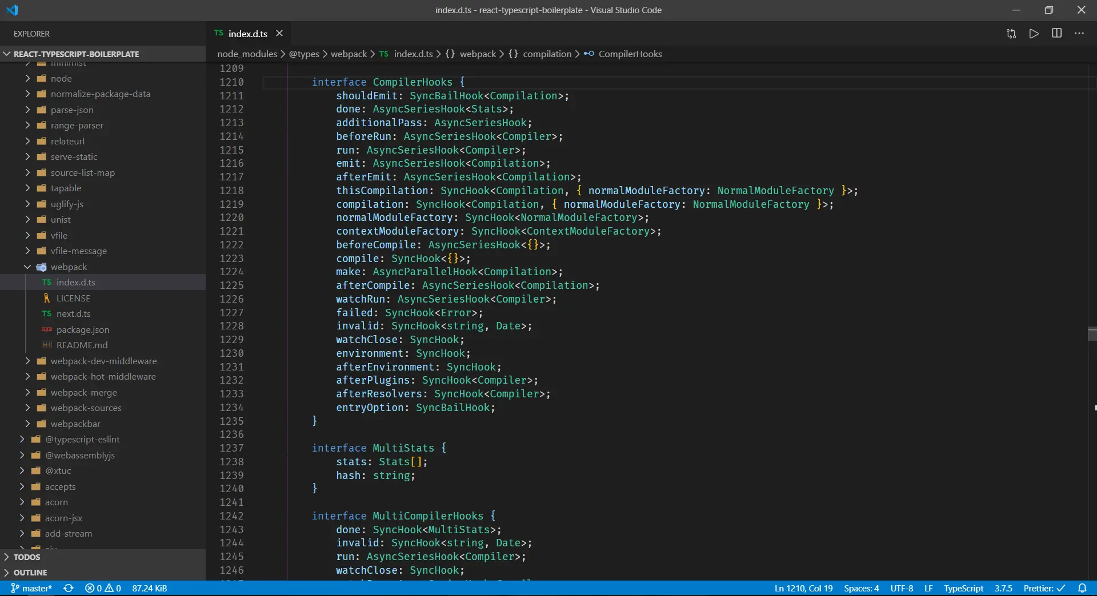
Task: Click the editor vertical scrollbar thumb
Action: 1092,333
